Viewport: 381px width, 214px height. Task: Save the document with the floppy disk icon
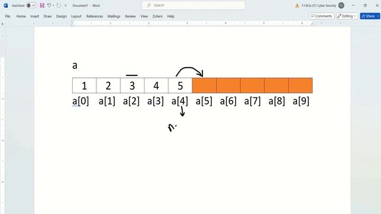[x=42, y=5]
